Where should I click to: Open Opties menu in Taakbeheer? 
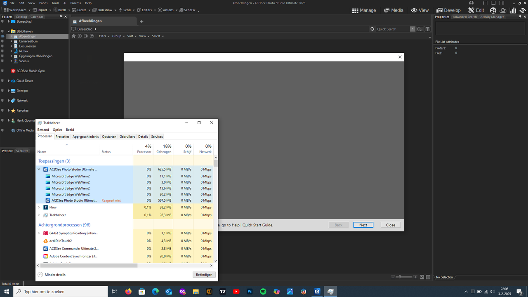tap(57, 130)
